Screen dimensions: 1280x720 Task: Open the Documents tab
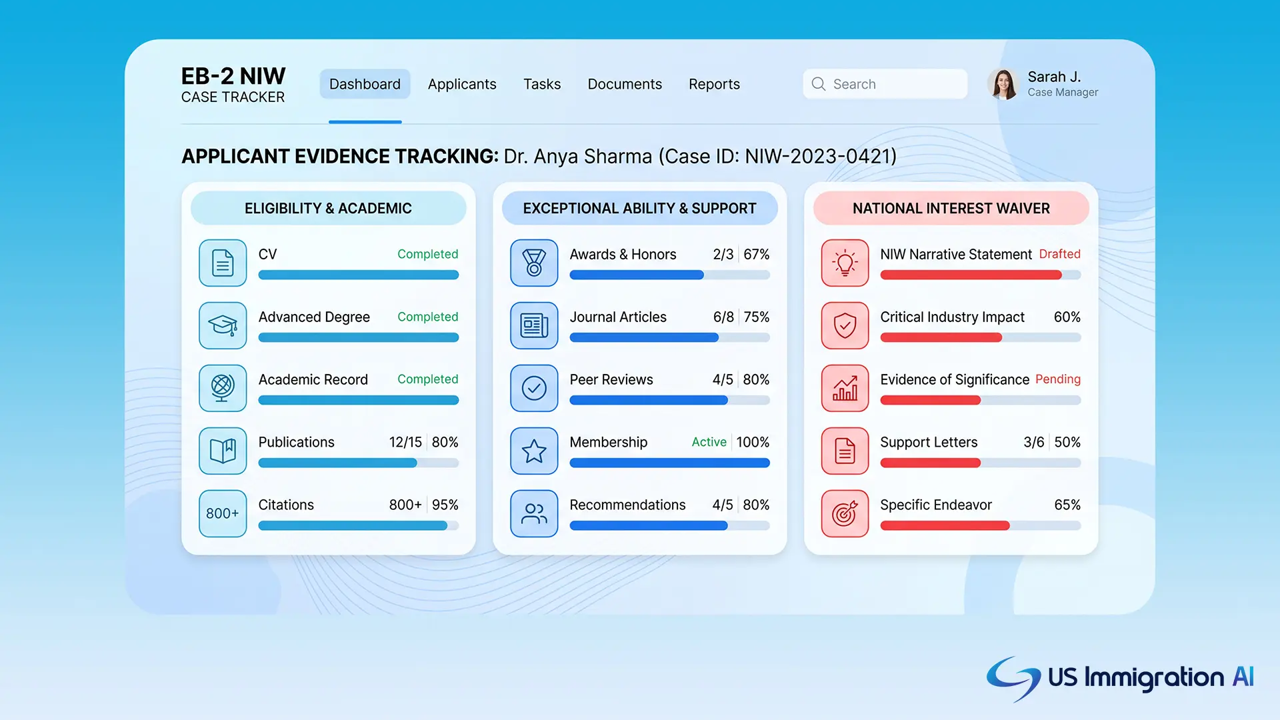[625, 84]
